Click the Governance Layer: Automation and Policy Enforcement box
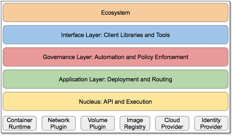 tap(116, 57)
